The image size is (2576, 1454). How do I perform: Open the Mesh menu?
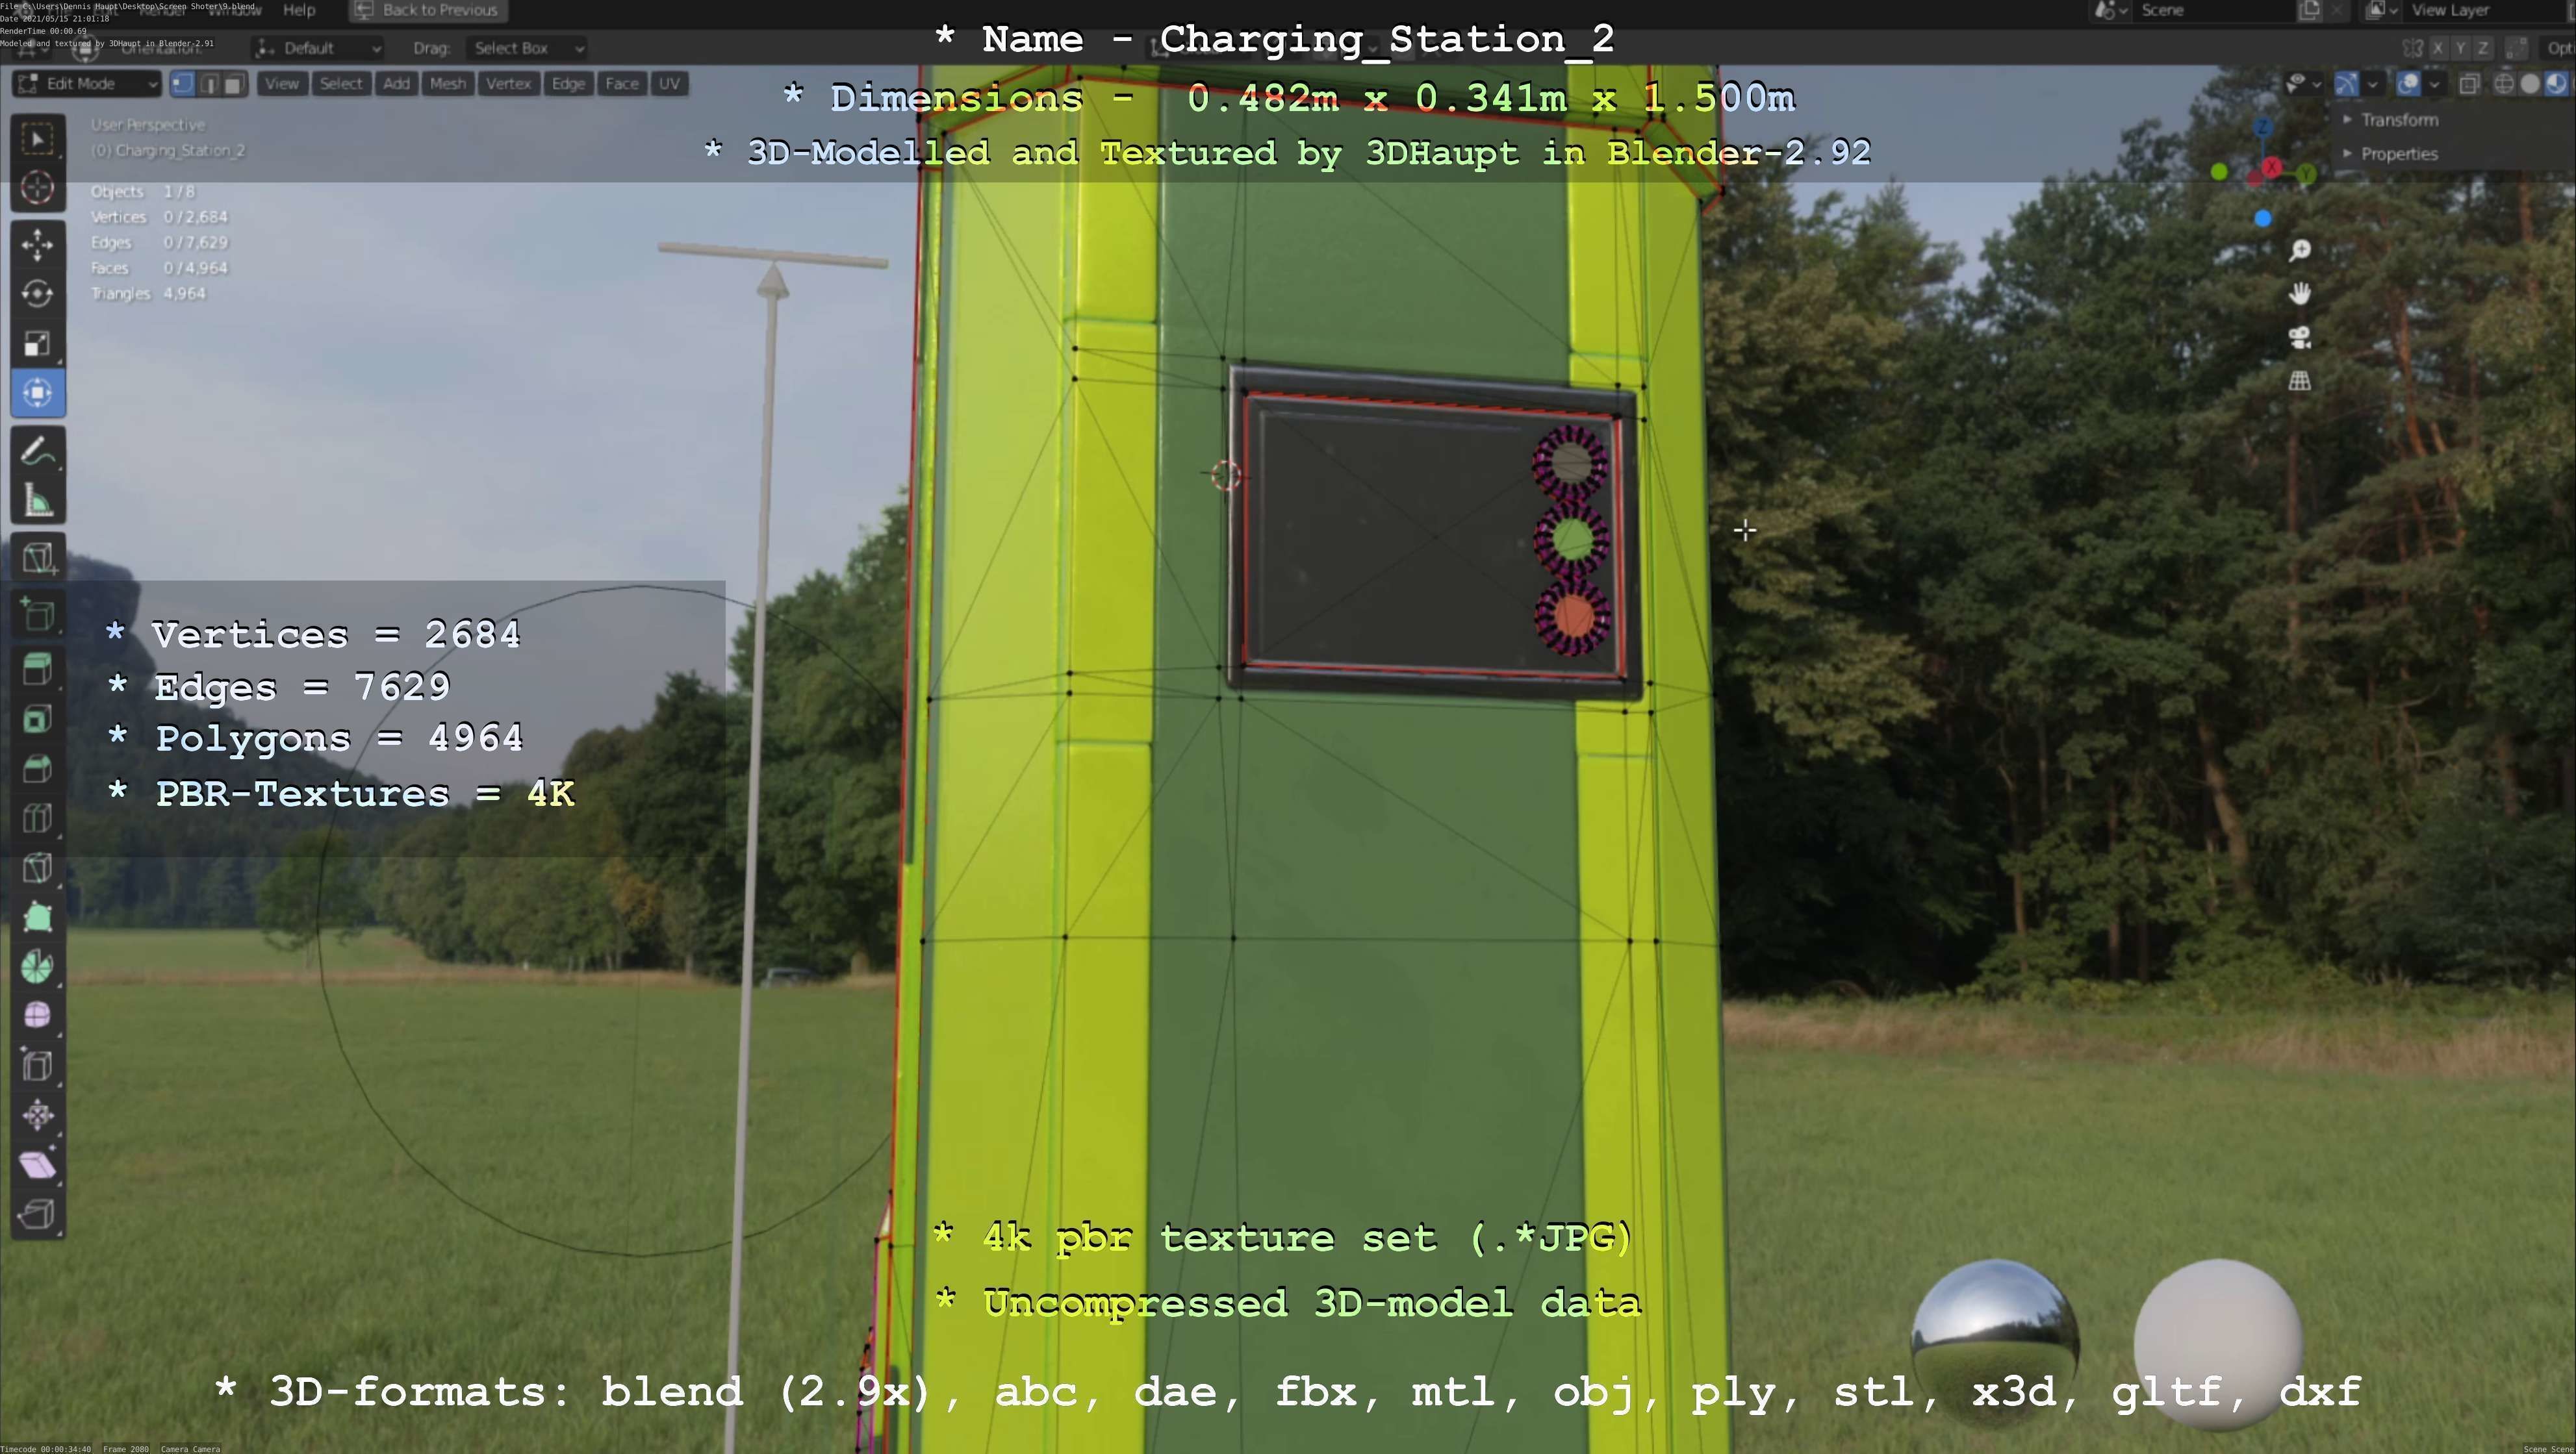pos(447,84)
